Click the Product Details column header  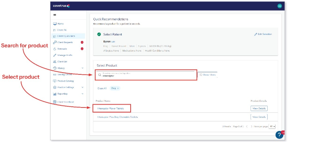259,101
